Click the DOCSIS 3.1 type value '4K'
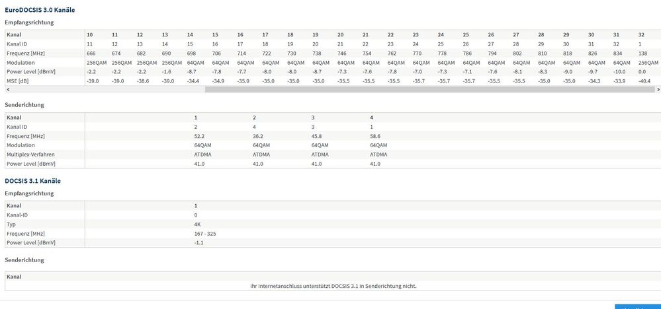Viewport: 661px width, 309px height. (x=197, y=224)
